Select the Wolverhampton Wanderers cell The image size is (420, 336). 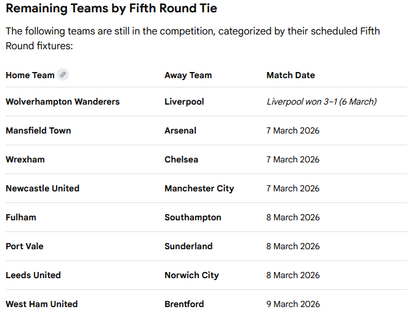[x=62, y=102]
